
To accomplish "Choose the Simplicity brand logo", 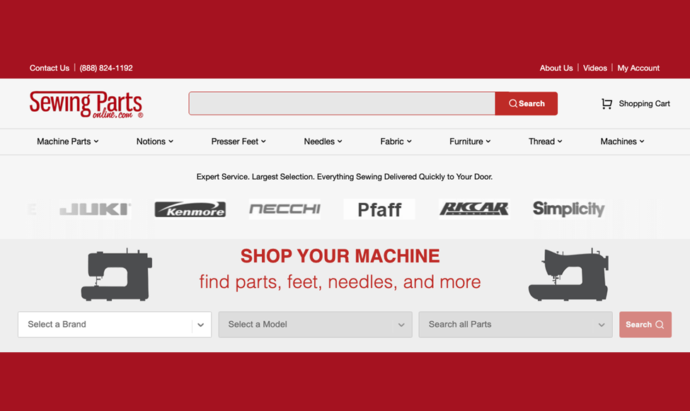I will 568,209.
